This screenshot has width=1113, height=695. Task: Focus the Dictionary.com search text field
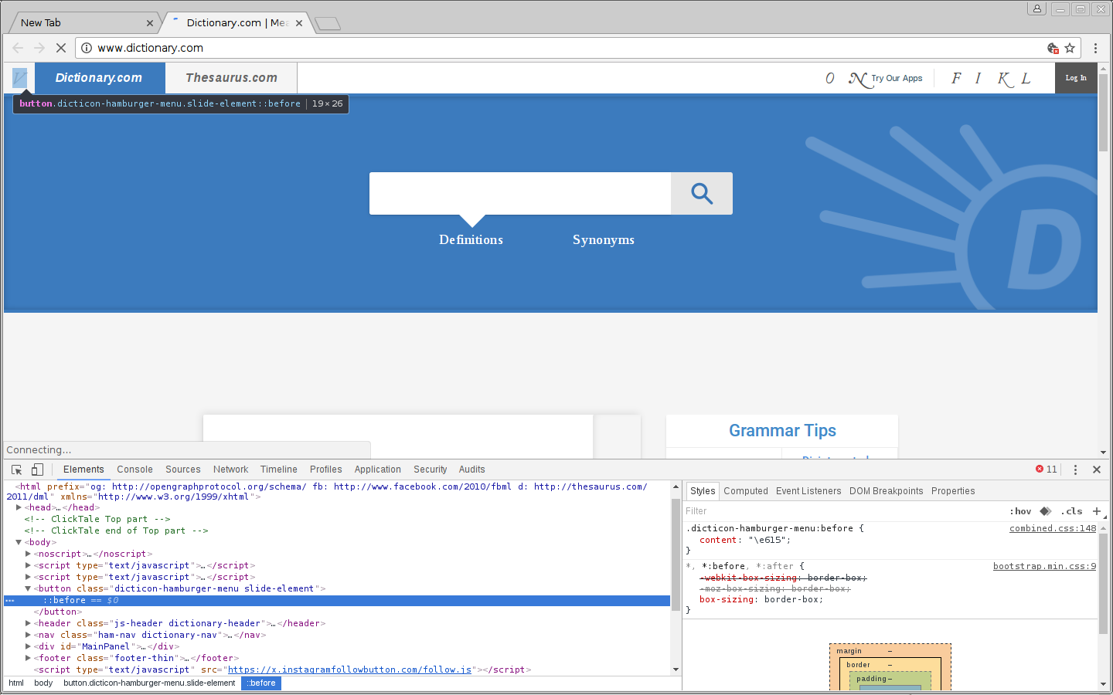520,193
